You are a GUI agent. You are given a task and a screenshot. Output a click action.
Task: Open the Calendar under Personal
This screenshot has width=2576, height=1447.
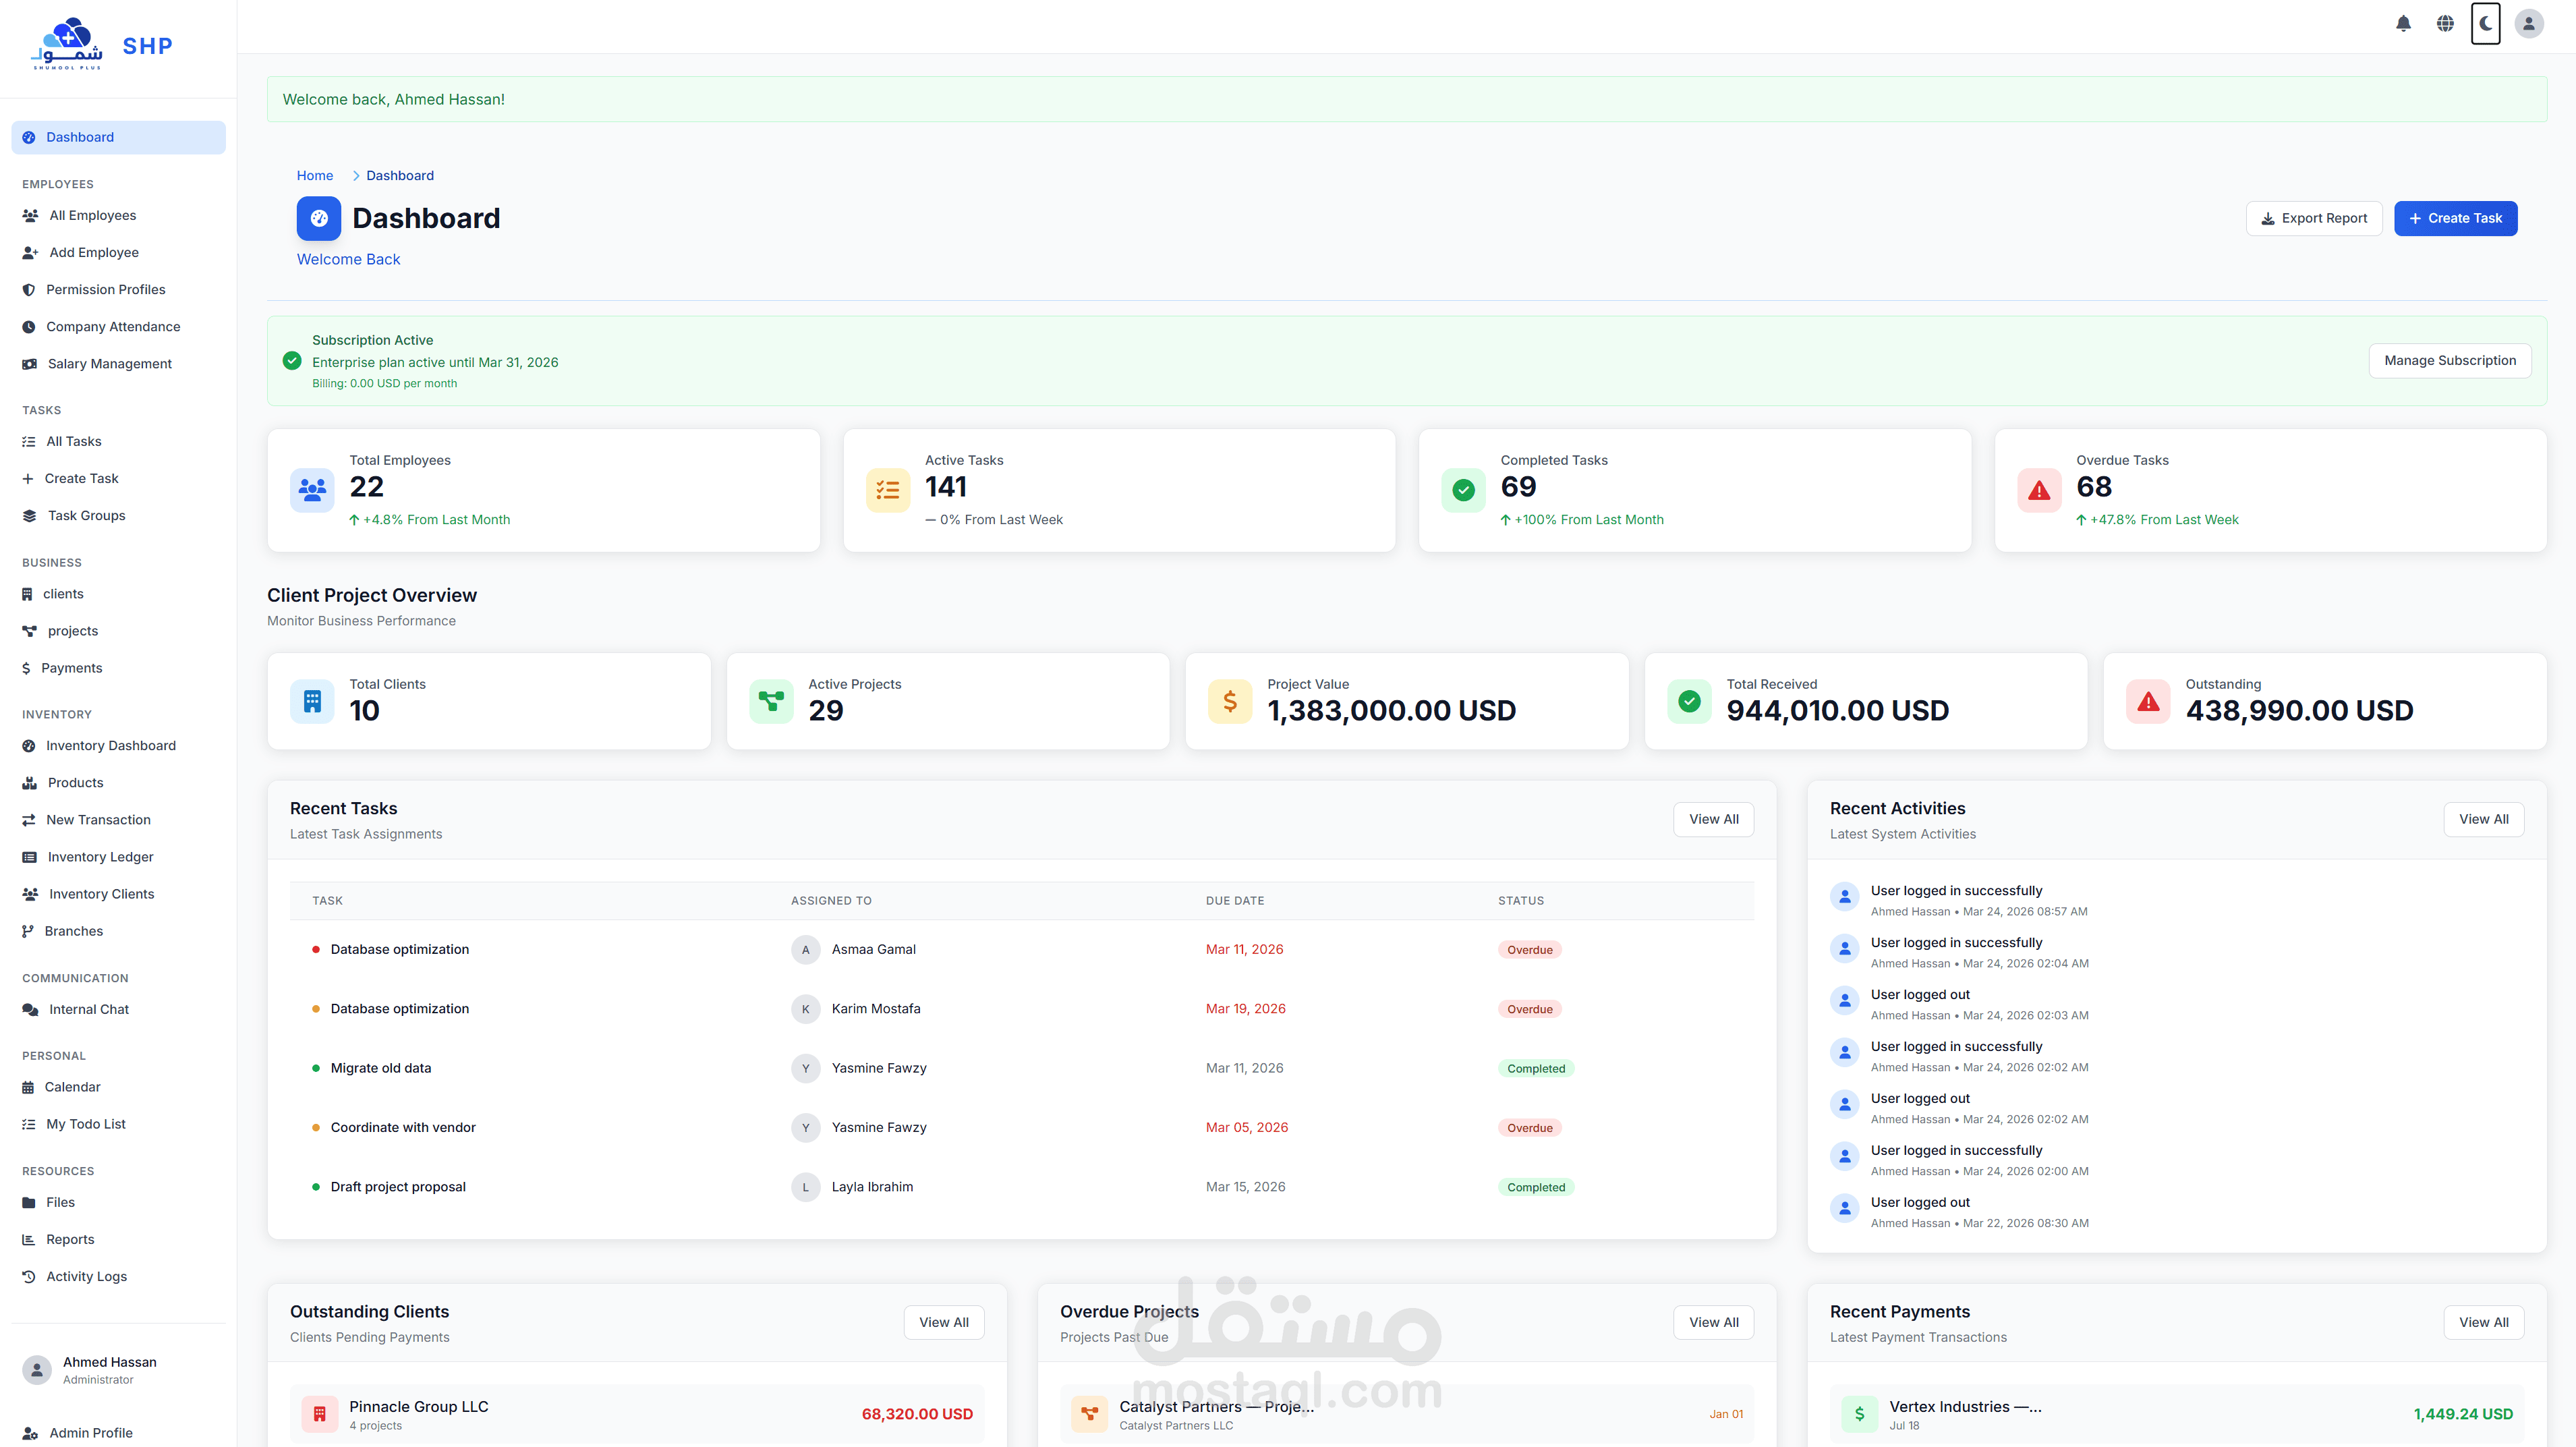[x=73, y=1087]
